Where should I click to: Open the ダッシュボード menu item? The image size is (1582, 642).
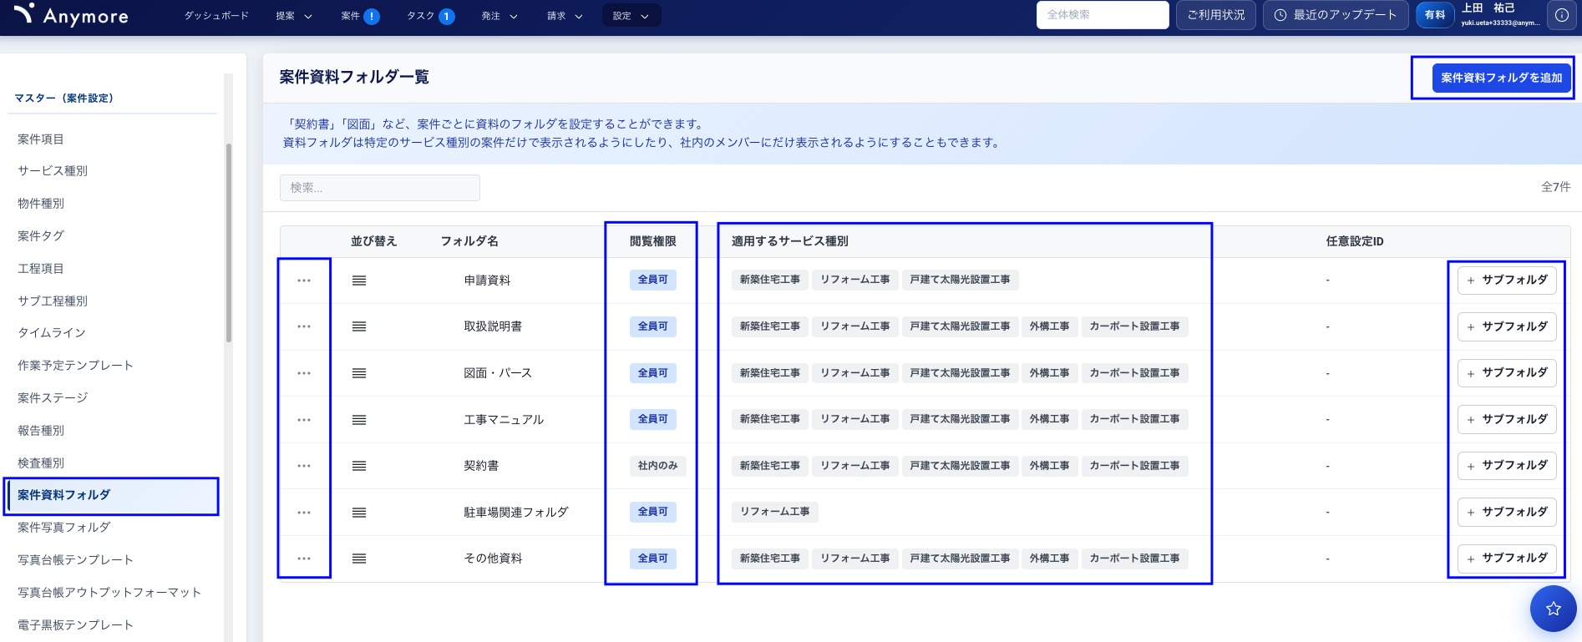(216, 16)
